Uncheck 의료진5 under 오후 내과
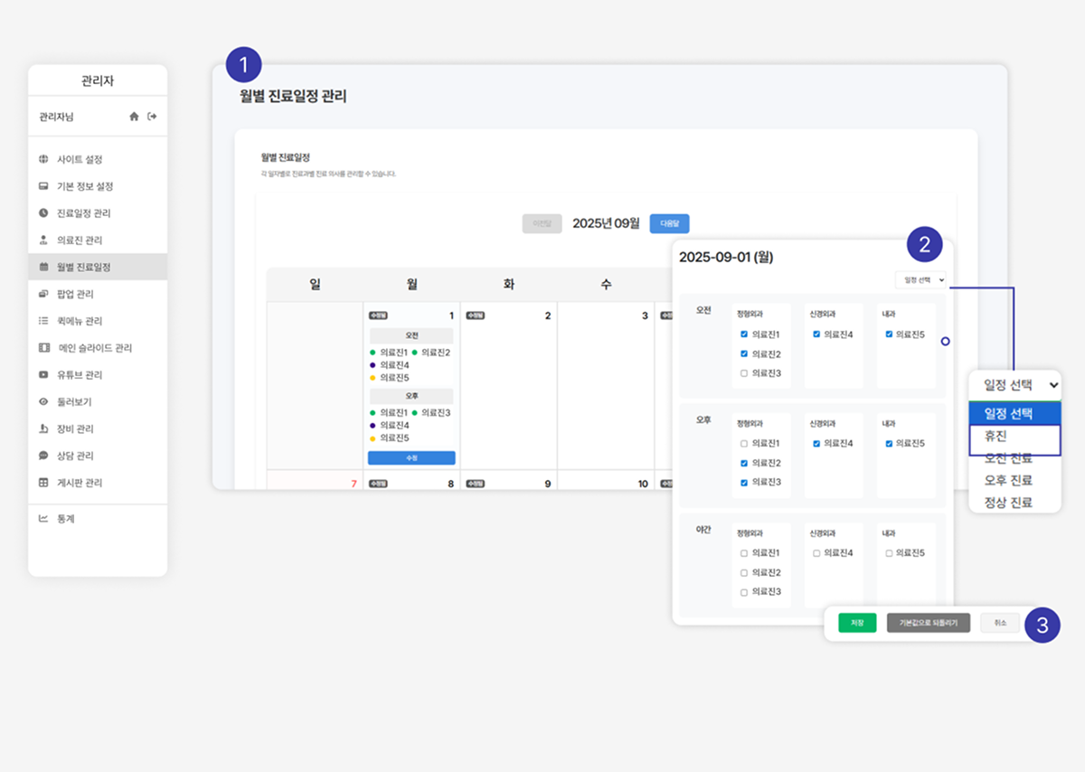Viewport: 1085px width, 772px height. tap(889, 444)
